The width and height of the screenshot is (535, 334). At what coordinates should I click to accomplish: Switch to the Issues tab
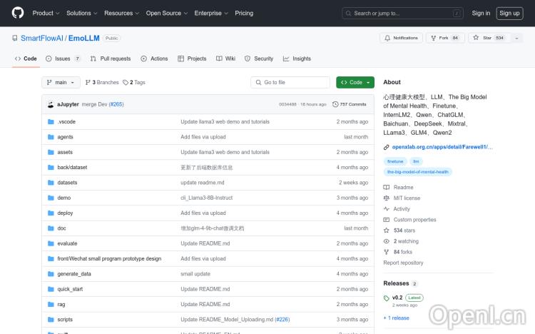click(x=63, y=59)
